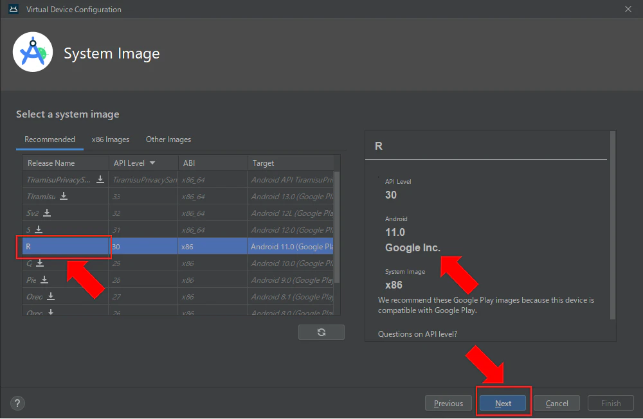Click the Target column header

coord(291,163)
